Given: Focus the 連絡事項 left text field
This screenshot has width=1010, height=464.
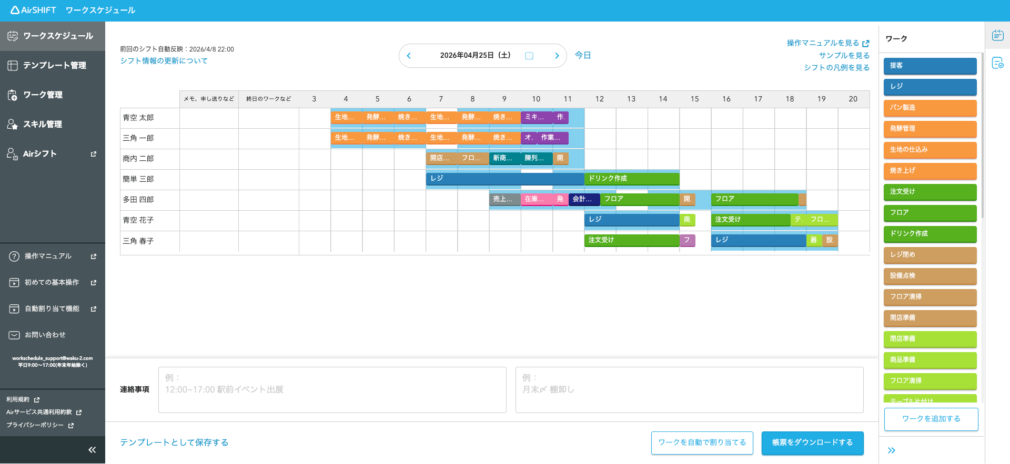Looking at the screenshot, I should pos(332,390).
